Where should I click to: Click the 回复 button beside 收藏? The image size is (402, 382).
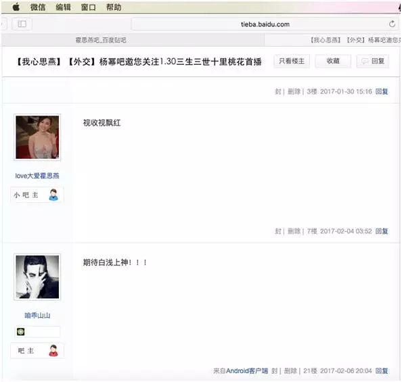373,61
